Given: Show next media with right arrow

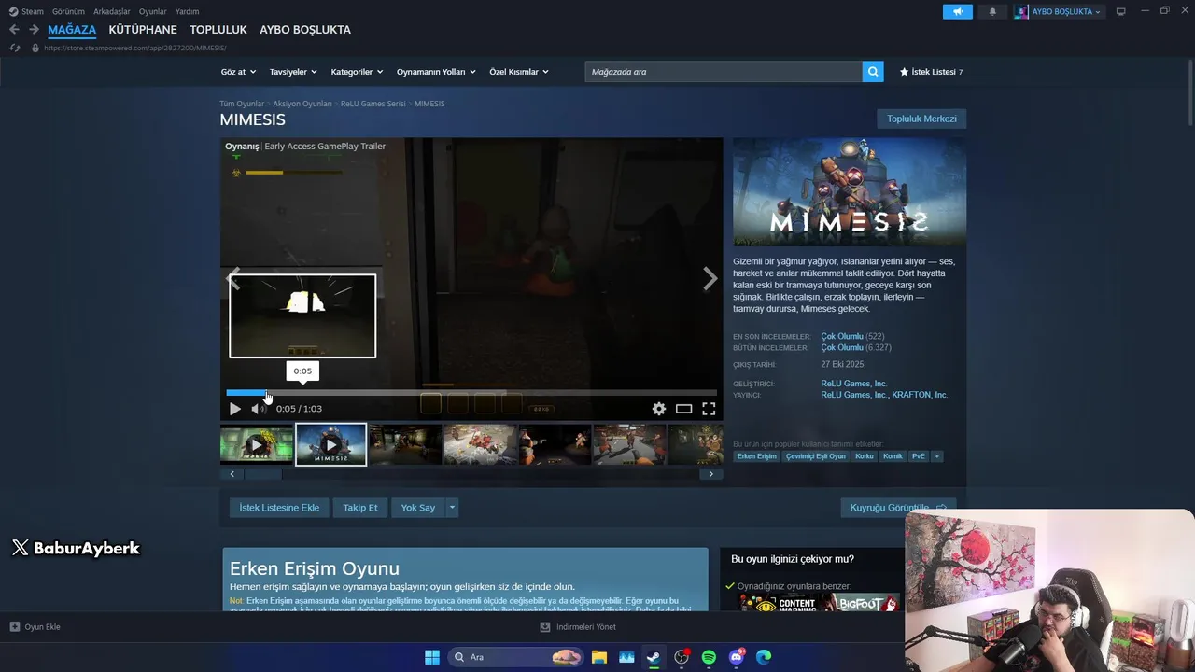Looking at the screenshot, I should click(710, 278).
